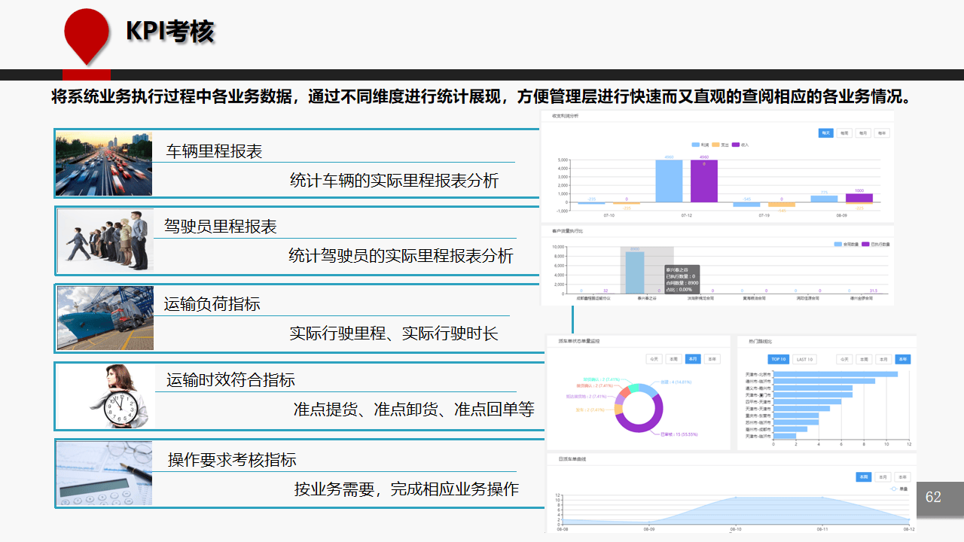Click the 天津市-北京市 route bar

[835, 374]
